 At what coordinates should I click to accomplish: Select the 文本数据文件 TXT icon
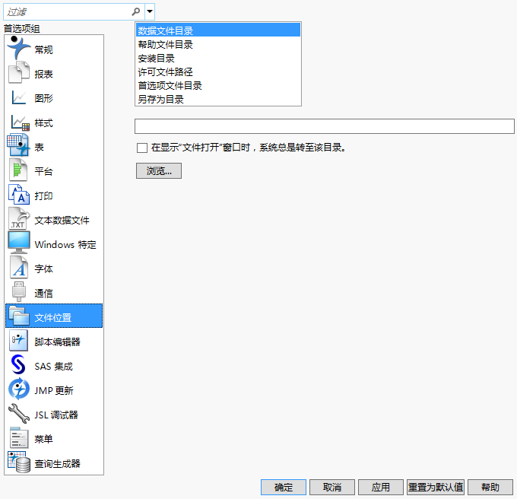pyautogui.click(x=19, y=218)
